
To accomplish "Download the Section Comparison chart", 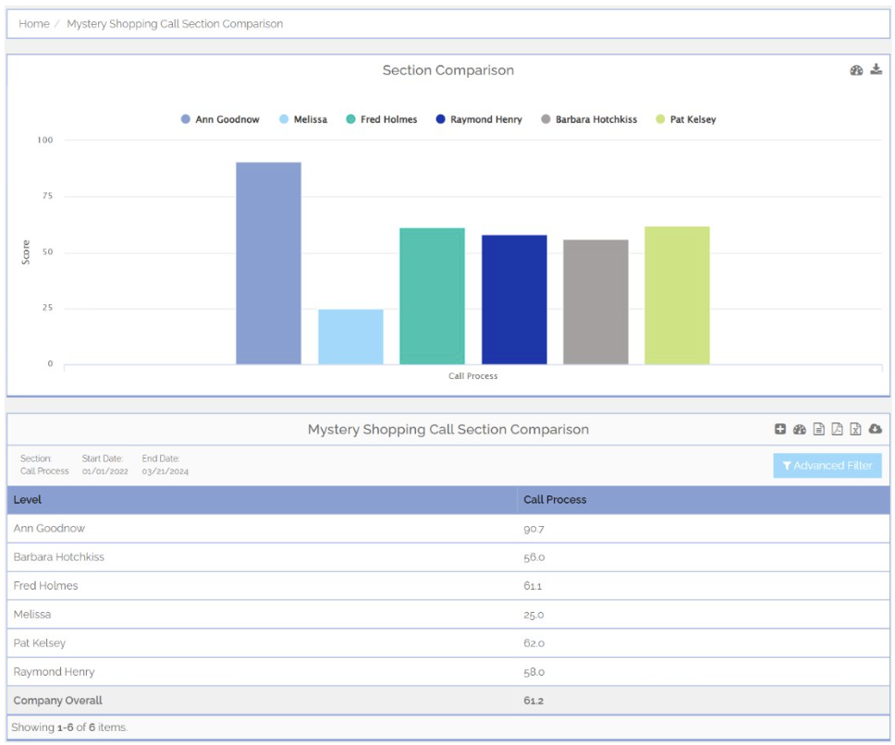I will (876, 70).
